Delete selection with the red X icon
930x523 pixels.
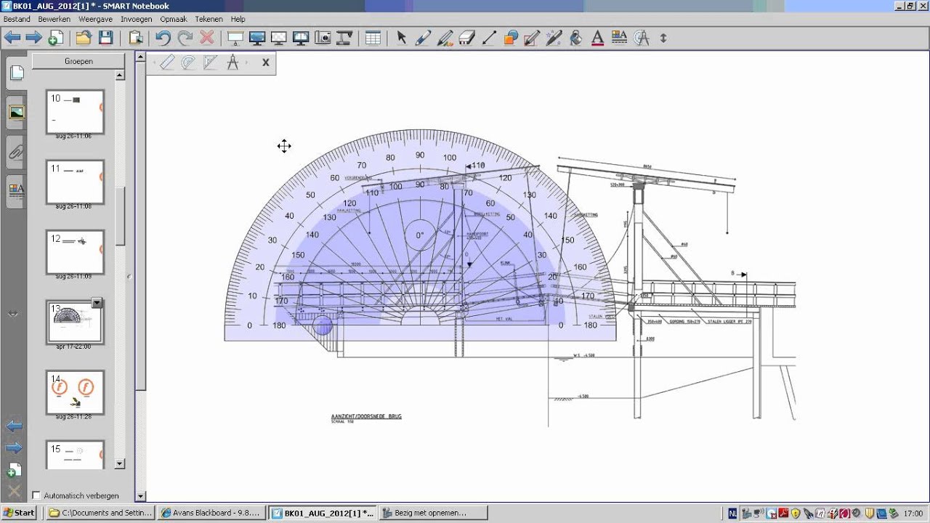coord(207,38)
